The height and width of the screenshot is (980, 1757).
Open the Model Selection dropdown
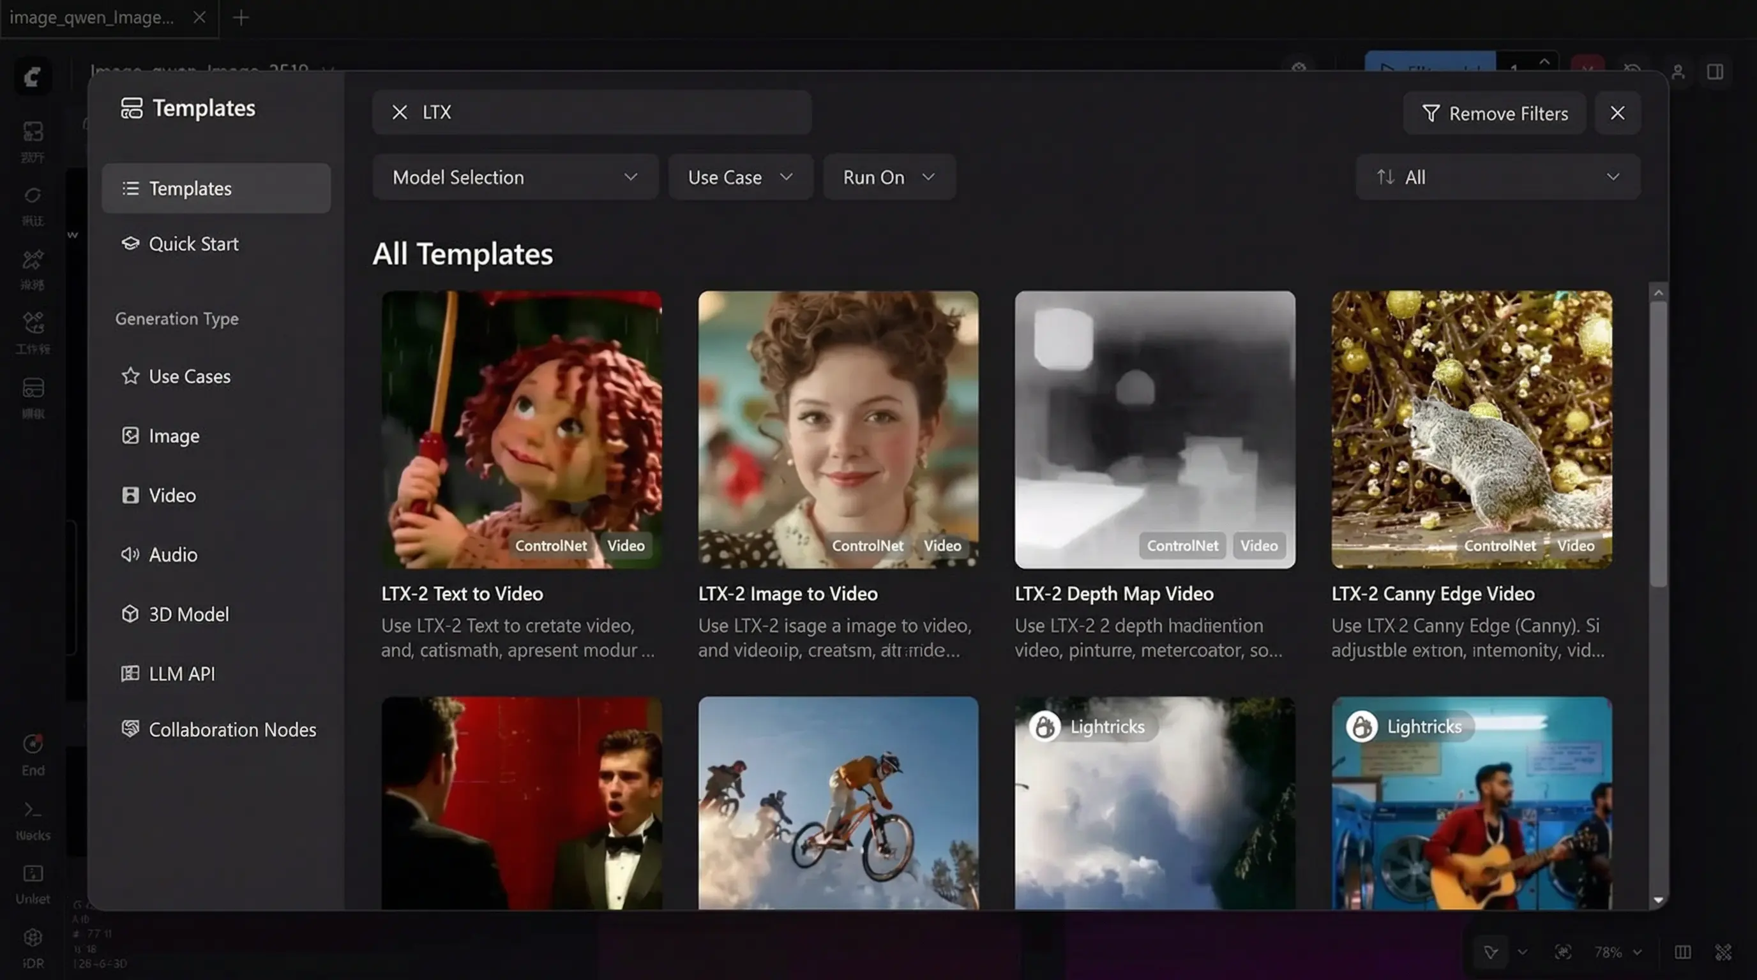[x=515, y=177]
